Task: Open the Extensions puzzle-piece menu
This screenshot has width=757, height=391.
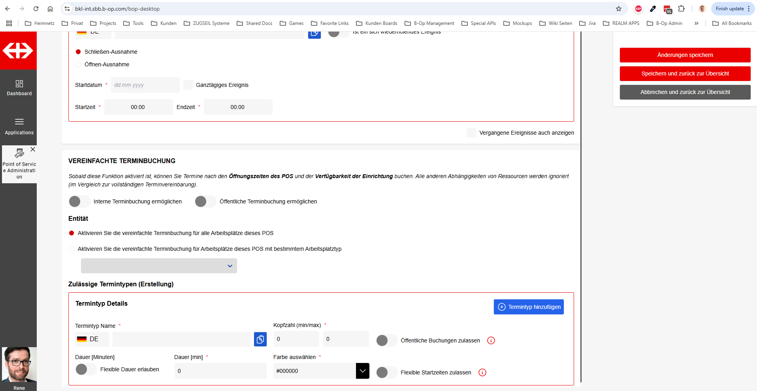Action: (x=682, y=9)
